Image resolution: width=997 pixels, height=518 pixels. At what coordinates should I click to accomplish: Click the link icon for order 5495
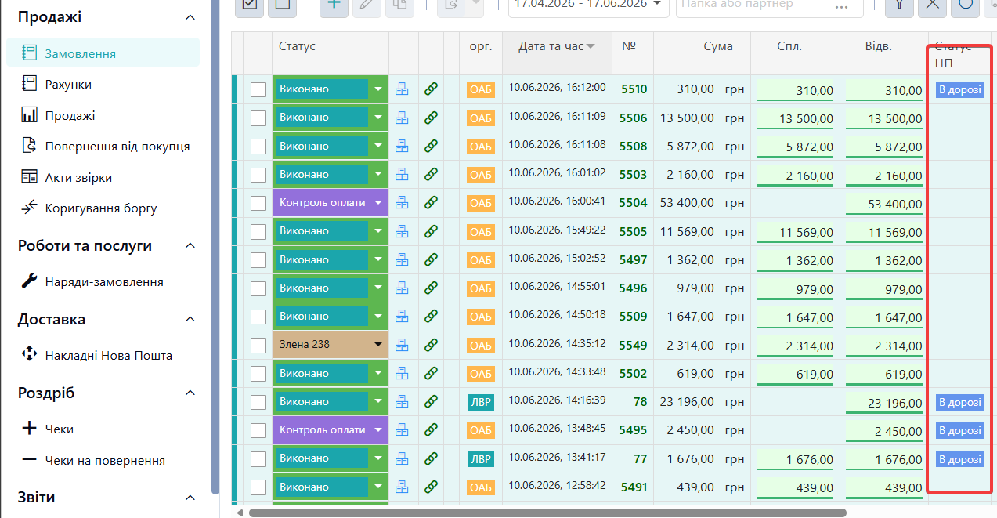(x=431, y=430)
